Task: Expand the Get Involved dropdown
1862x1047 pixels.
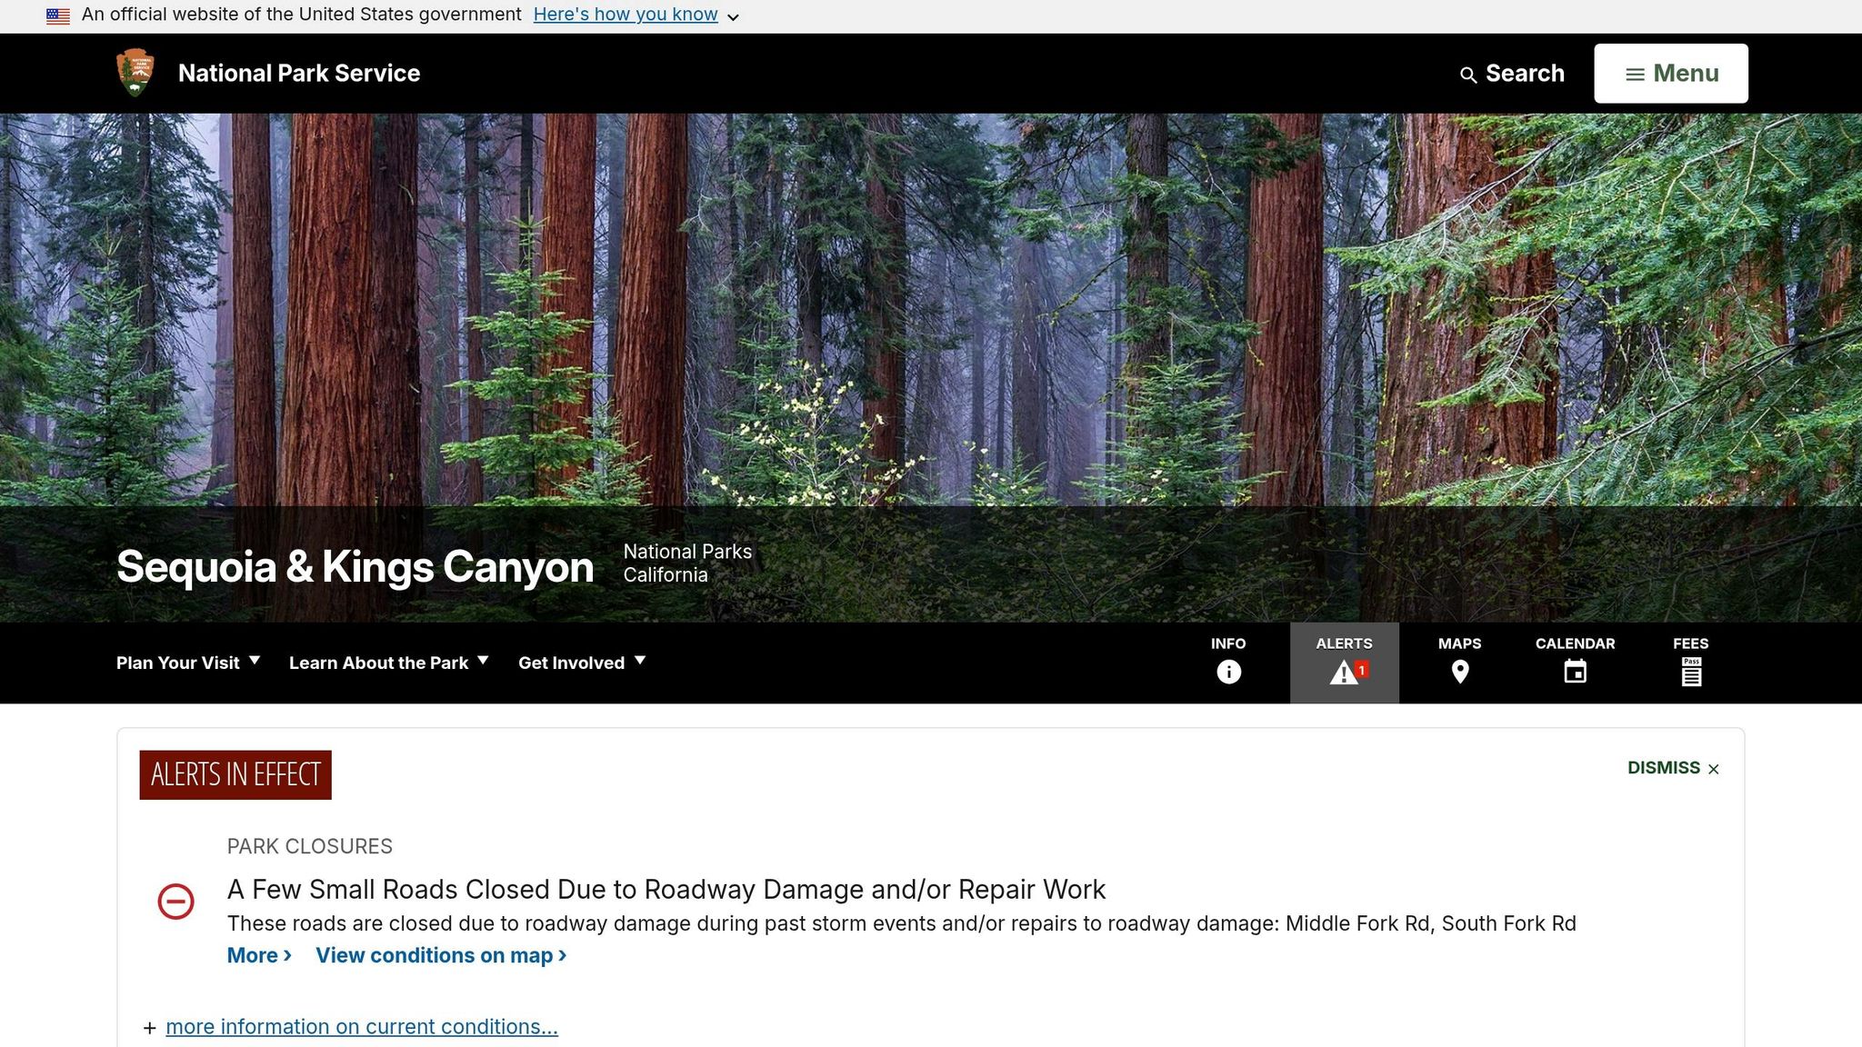Action: coord(582,663)
